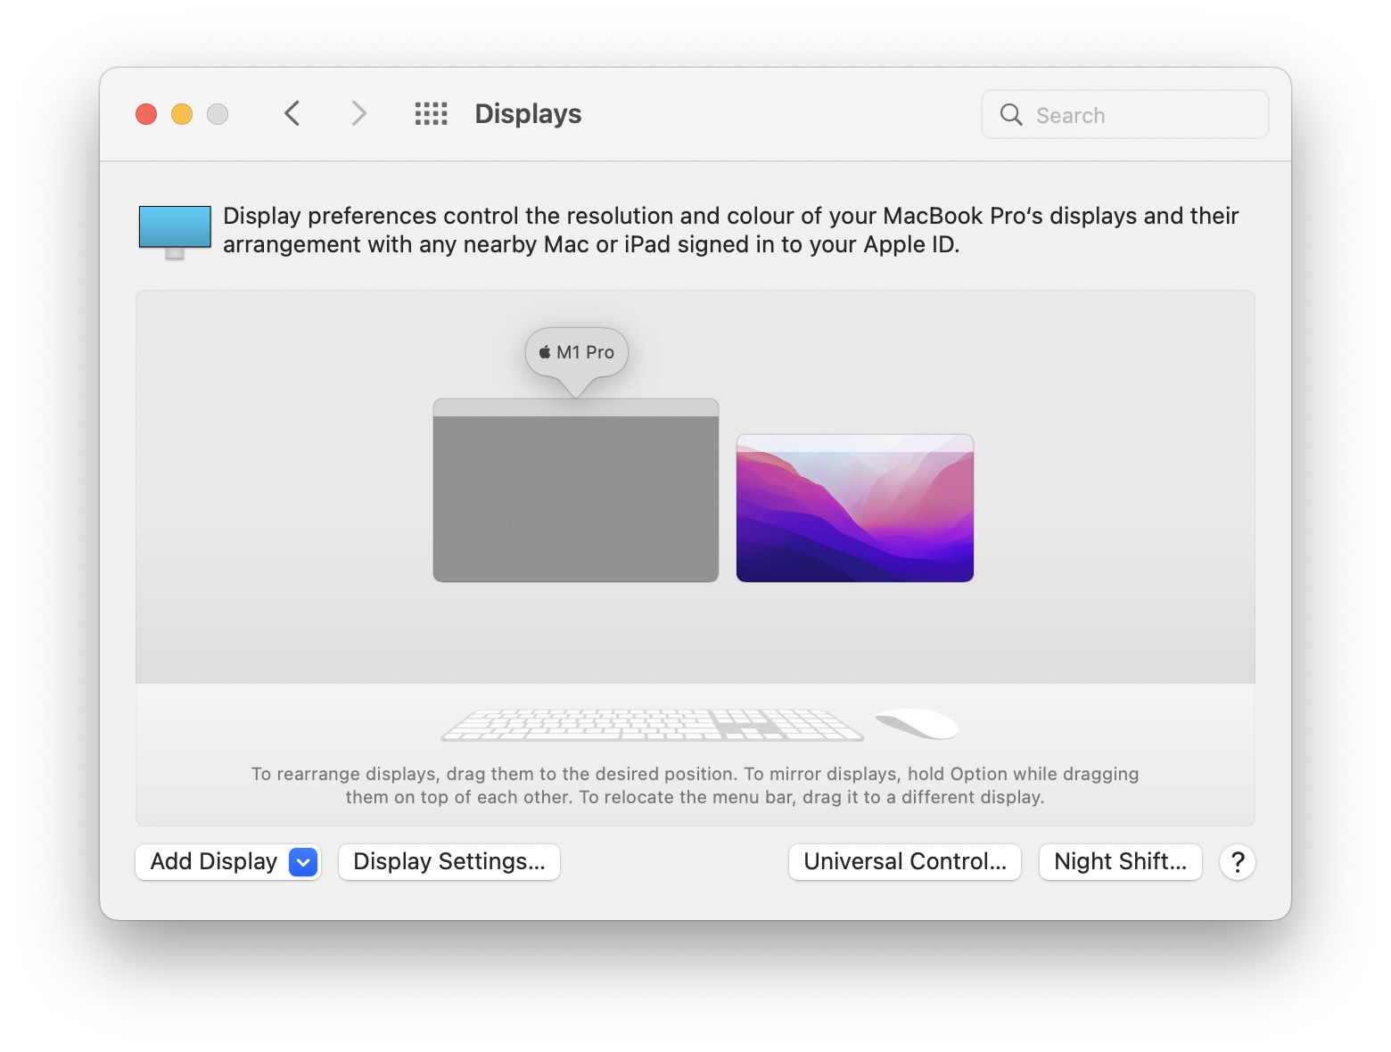Open the Add Display dropdown chevron

[x=301, y=861]
